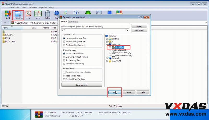209x120 pixels.
Task: Open the File menu
Action: [x=4, y=8]
